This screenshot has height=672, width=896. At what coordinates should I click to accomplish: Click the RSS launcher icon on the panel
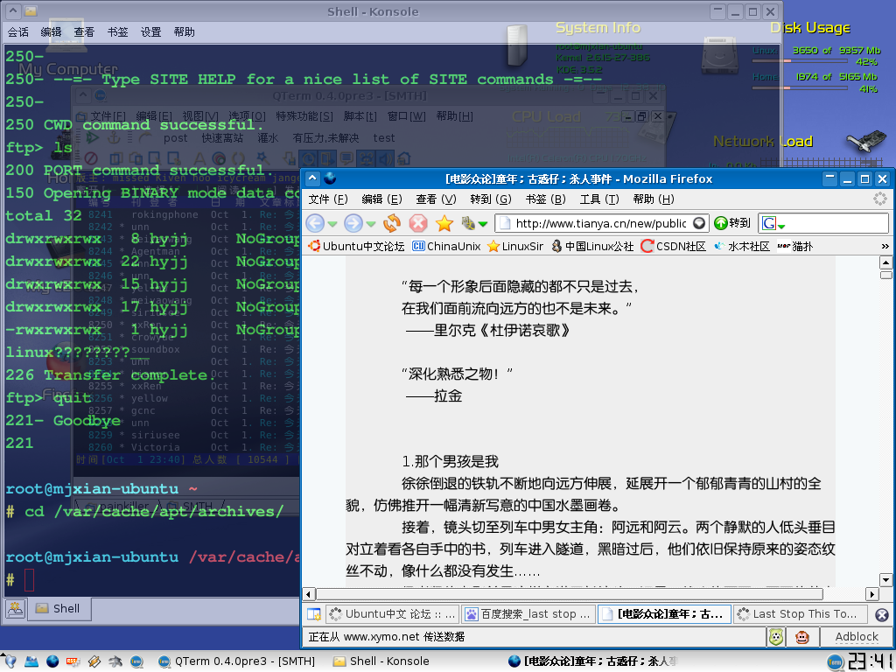(x=73, y=661)
